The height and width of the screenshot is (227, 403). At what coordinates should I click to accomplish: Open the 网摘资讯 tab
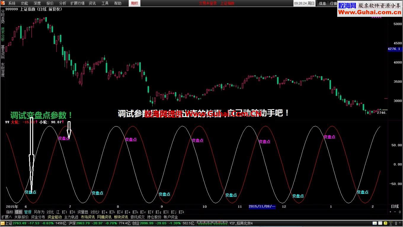104,217
